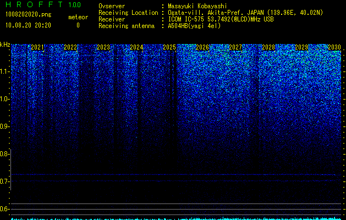The width and height of the screenshot is (346, 220).
Task: Click the meteor count value 0
Action: [x=78, y=25]
